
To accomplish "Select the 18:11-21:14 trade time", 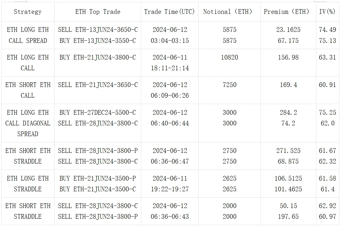I will (170, 68).
